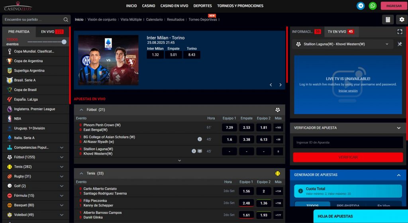Switch to PRE-PARTIDA events toggle

[x=19, y=32]
